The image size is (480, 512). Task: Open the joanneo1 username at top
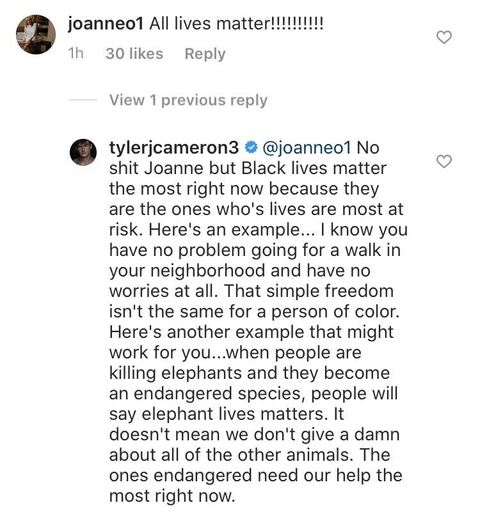click(x=106, y=24)
